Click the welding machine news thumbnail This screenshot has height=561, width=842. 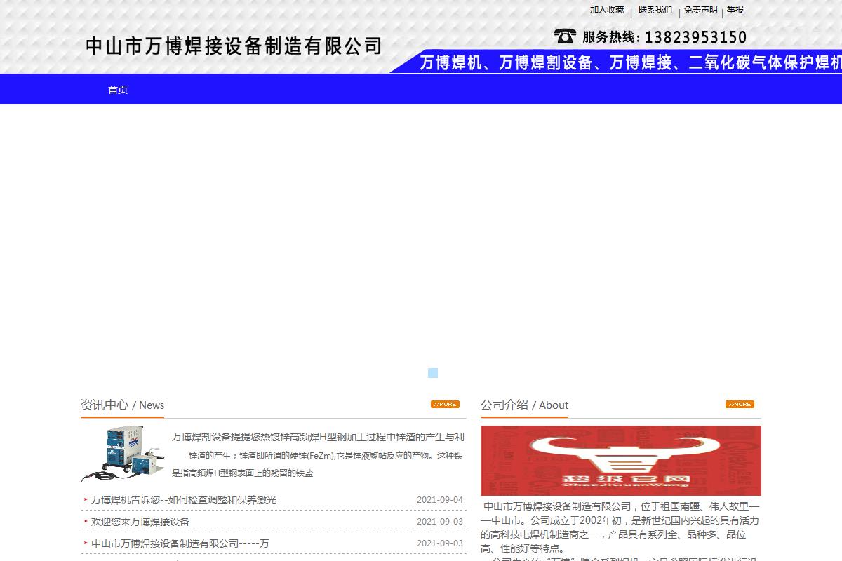point(124,454)
